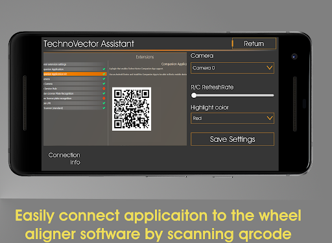Tap Connection Info label
Screen dimensions: 332x243
click(64, 159)
